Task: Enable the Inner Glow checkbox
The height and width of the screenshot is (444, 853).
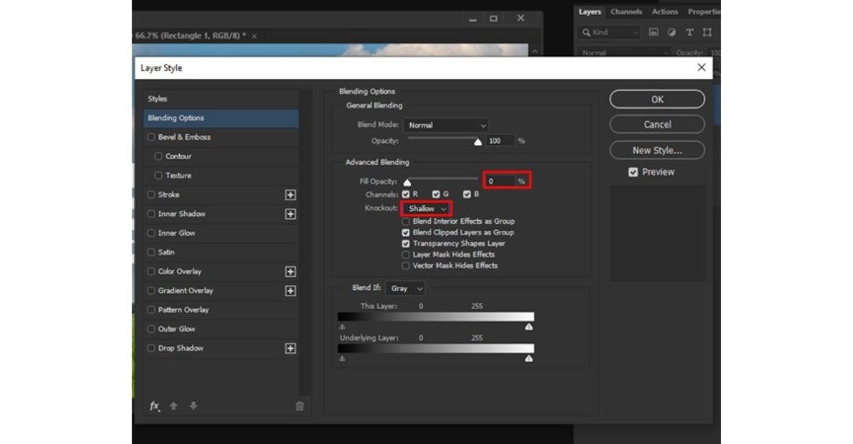Action: [x=151, y=233]
